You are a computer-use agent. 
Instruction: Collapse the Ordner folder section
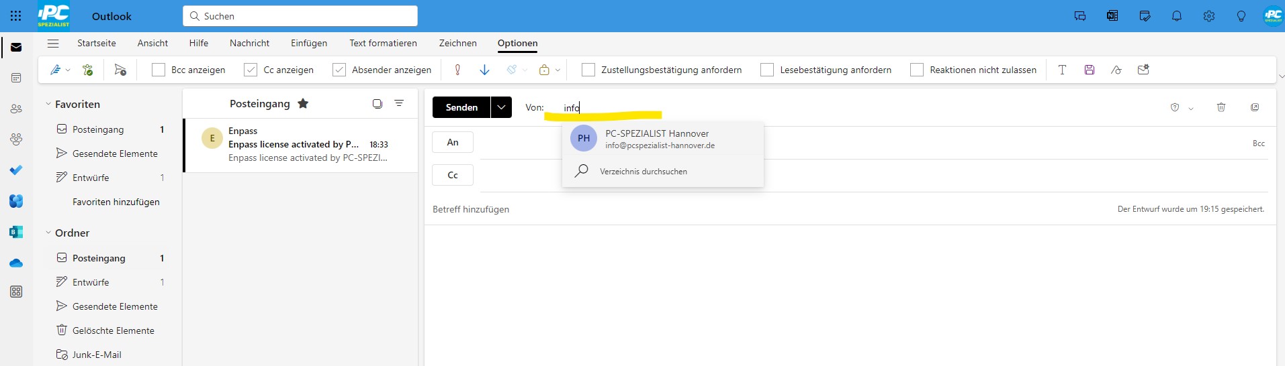point(48,233)
